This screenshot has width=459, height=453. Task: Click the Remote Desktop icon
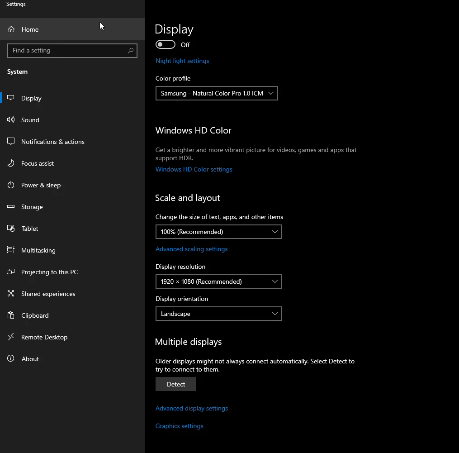tap(11, 337)
